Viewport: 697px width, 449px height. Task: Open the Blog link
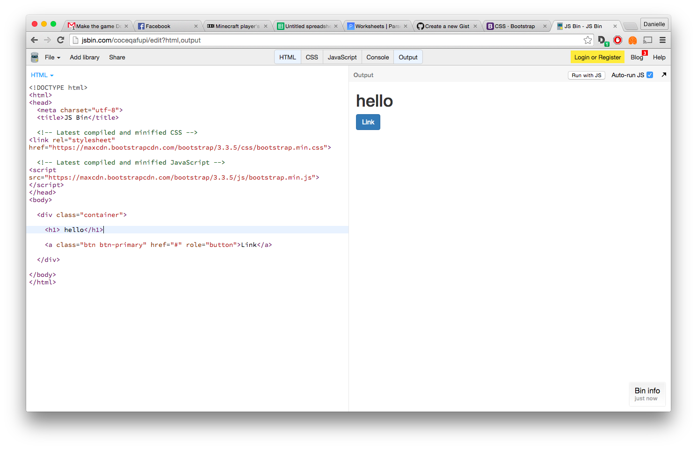(x=637, y=57)
